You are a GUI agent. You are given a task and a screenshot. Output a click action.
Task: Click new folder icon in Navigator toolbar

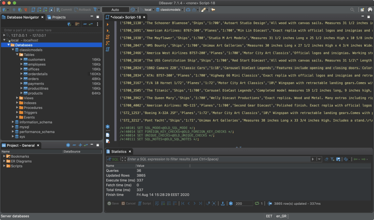(x=77, y=24)
